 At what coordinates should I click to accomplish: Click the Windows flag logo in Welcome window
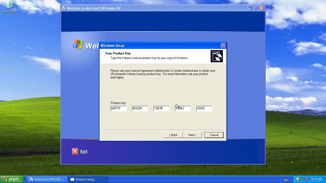coord(78,44)
